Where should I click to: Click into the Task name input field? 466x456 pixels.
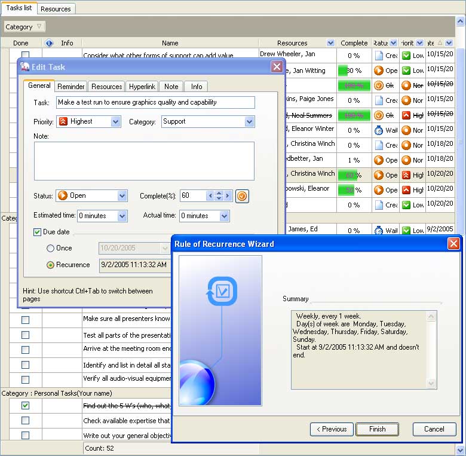[155, 102]
